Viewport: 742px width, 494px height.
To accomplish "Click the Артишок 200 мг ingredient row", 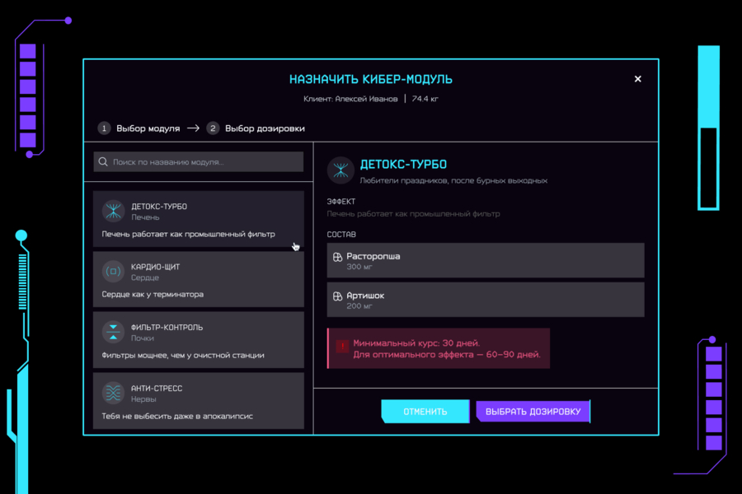I will coord(486,300).
